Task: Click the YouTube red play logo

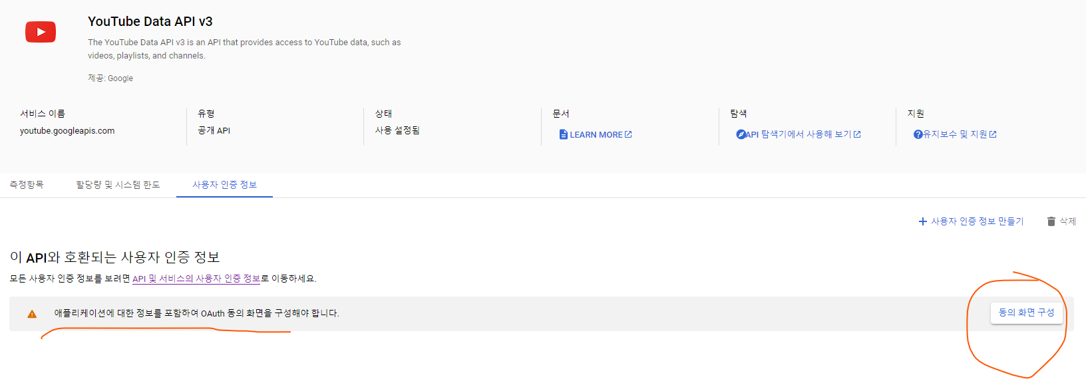Action: pos(41,32)
